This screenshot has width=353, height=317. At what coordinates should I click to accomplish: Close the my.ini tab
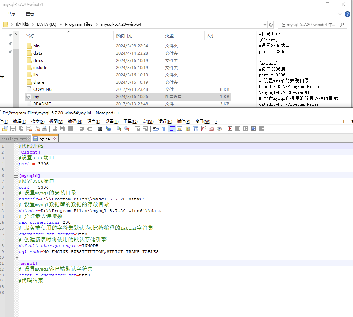(x=55, y=139)
